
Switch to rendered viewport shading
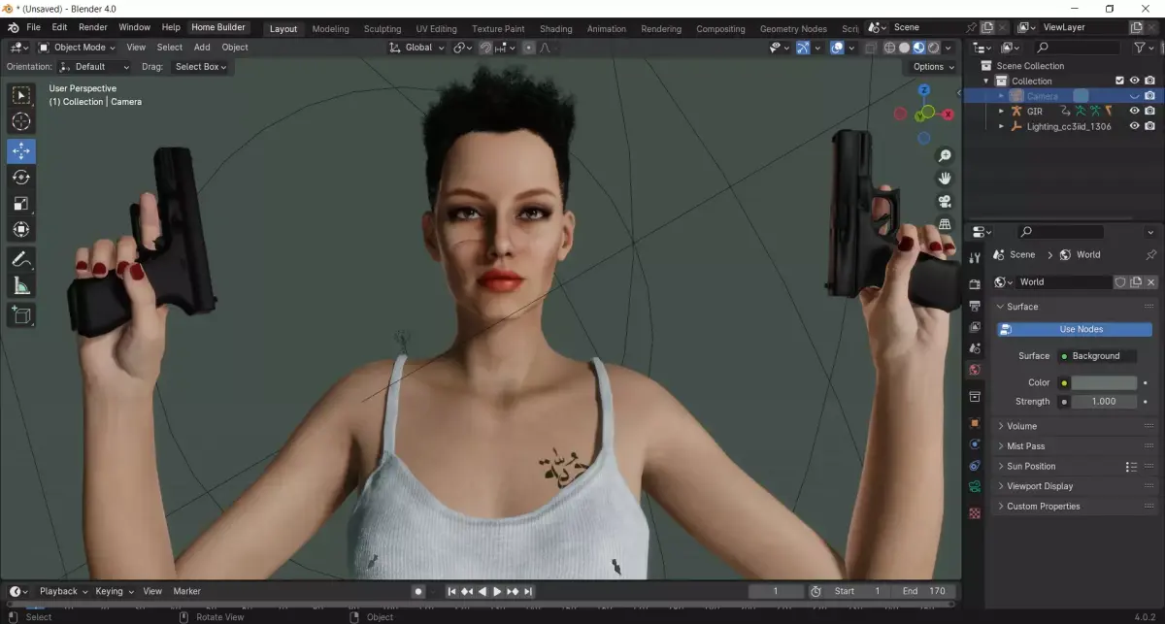(933, 47)
